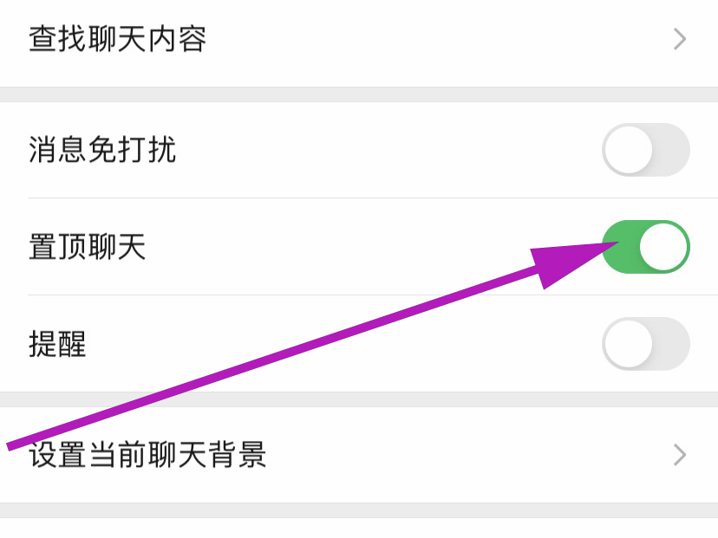Tap blank space in the 查找聊天内容 row

[434, 39]
